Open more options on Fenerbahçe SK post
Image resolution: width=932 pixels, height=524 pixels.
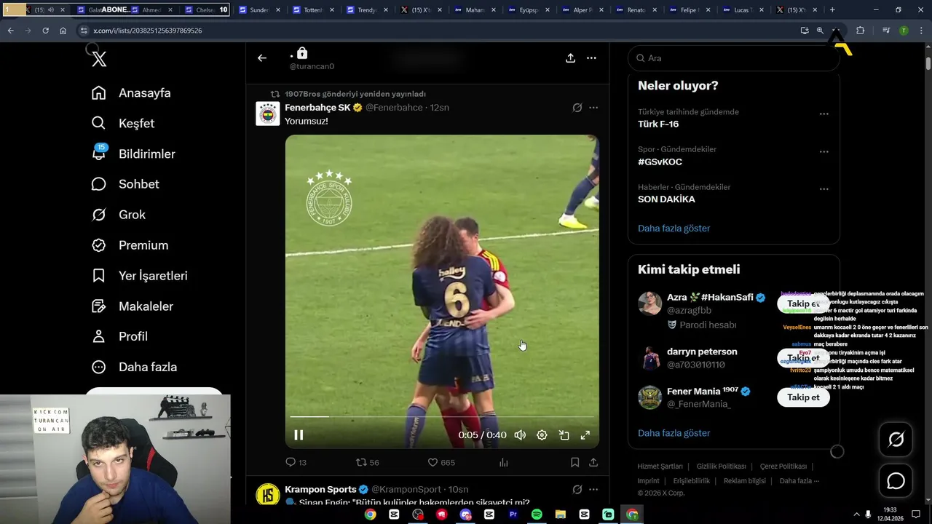pyautogui.click(x=593, y=108)
